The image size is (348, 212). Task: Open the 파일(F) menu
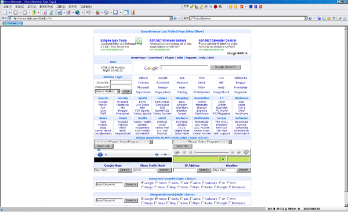click(x=8, y=6)
